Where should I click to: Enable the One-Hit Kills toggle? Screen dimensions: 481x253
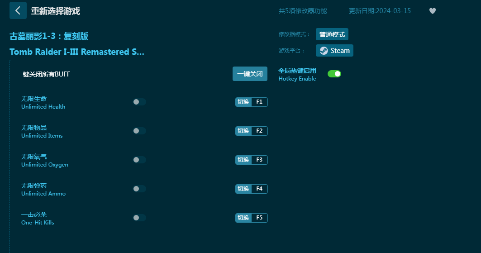139,218
